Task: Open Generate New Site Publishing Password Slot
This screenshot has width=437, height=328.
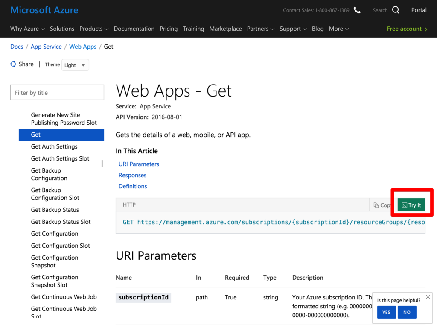Action: pos(64,119)
